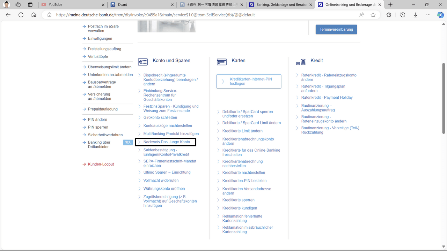Open Versicherung an-/abmelden

(x=100, y=96)
